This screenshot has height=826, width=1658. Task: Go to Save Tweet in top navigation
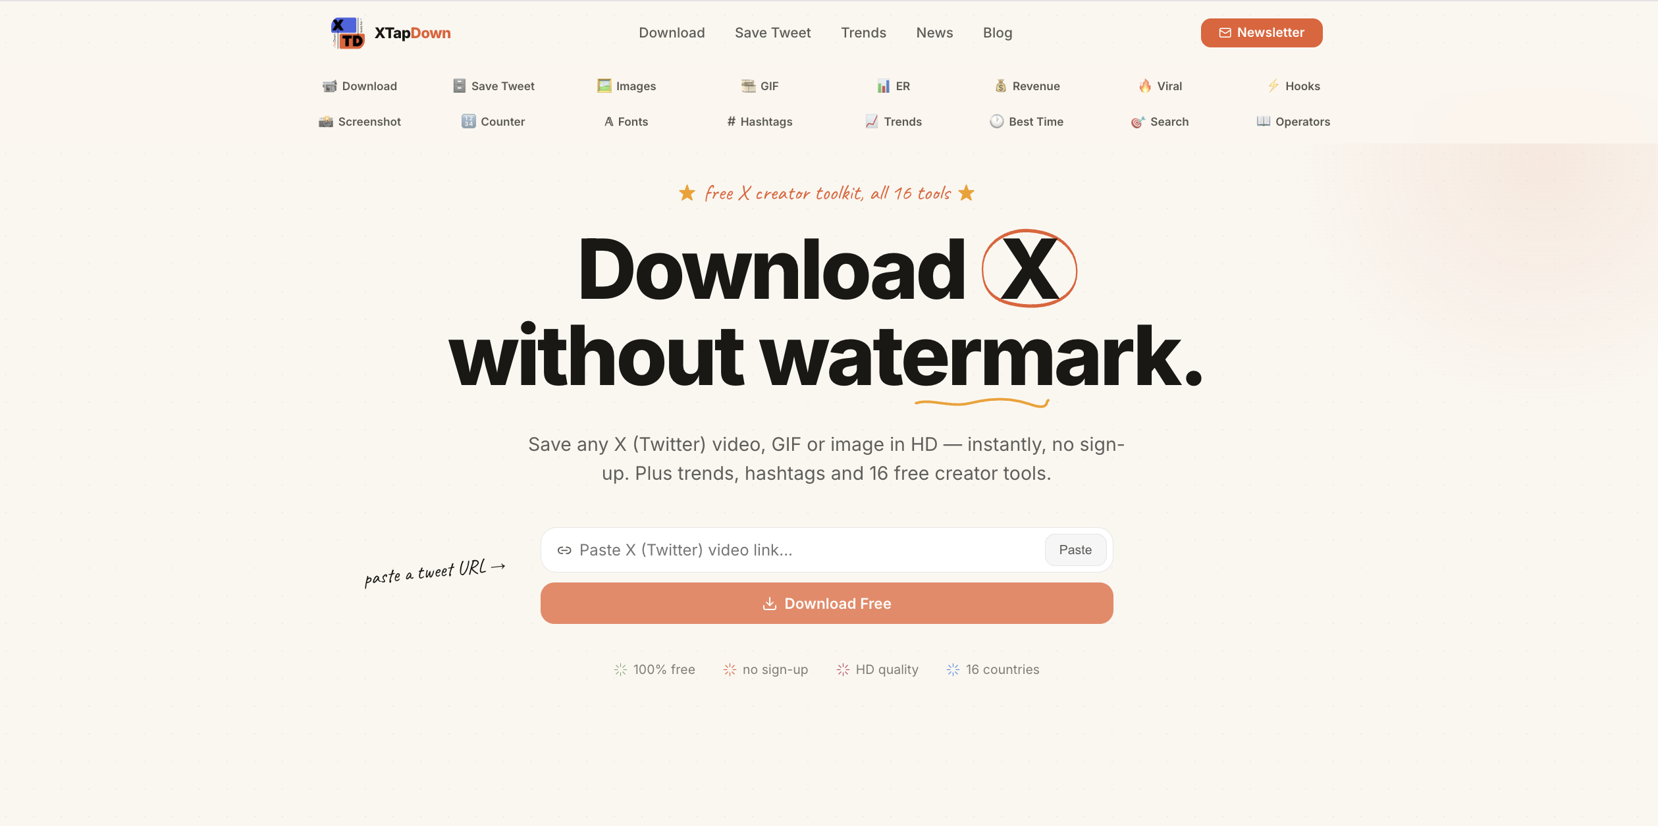pyautogui.click(x=772, y=33)
